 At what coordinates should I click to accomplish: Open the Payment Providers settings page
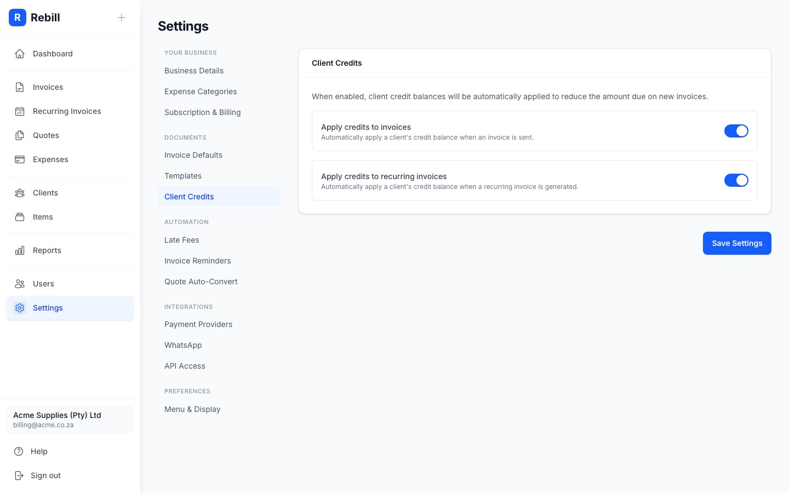pos(198,324)
